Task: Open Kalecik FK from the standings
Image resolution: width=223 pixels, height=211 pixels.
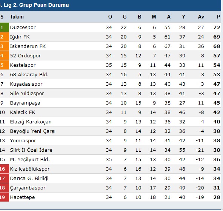Action: pos(23,112)
